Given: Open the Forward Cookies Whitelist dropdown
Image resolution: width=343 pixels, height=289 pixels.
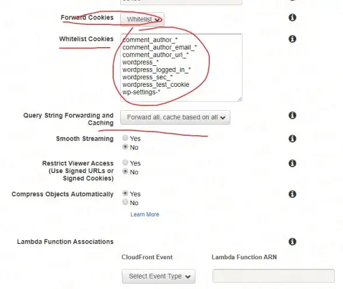Looking at the screenshot, I should [x=142, y=19].
